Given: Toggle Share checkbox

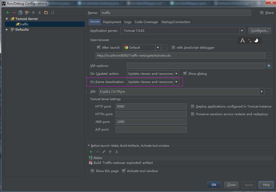Looking at the screenshot, I should (x=262, y=13).
